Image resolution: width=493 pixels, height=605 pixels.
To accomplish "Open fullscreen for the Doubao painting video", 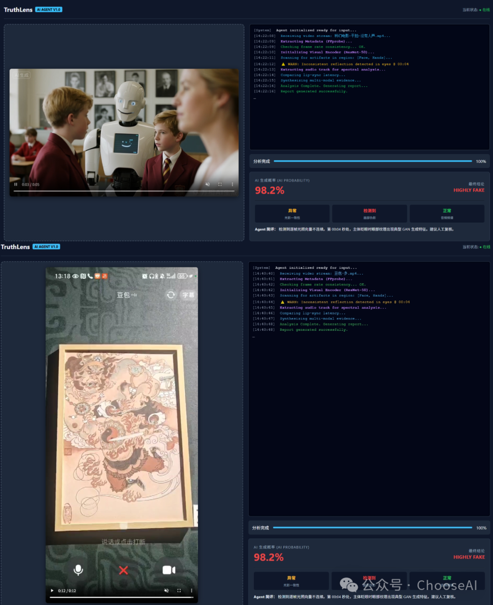I will click(179, 590).
